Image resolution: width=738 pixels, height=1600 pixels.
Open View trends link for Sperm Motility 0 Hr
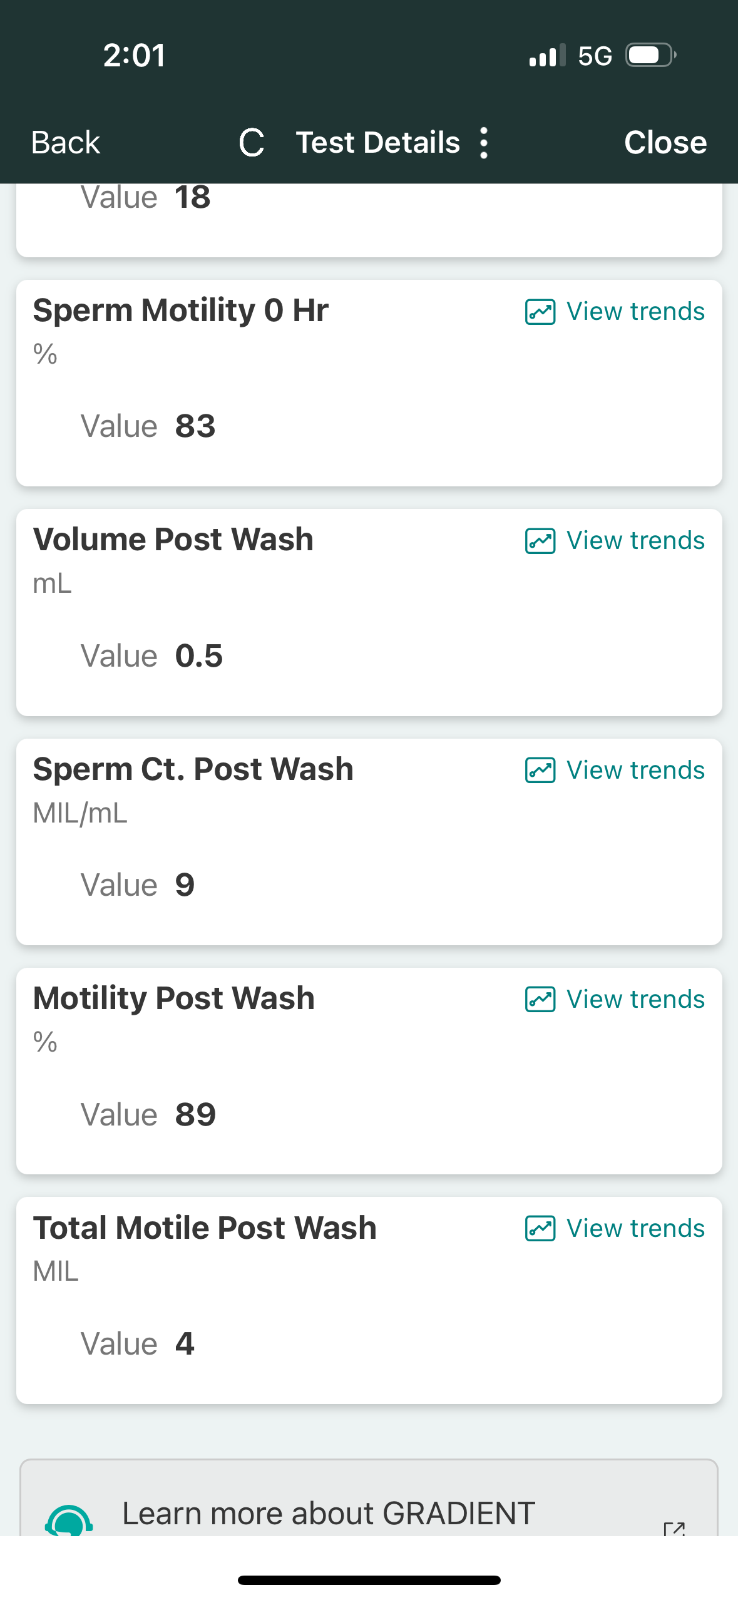coord(635,312)
